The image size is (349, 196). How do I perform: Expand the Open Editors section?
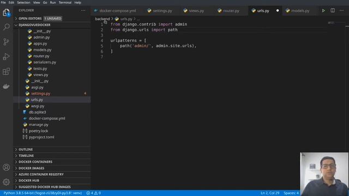tap(30, 19)
